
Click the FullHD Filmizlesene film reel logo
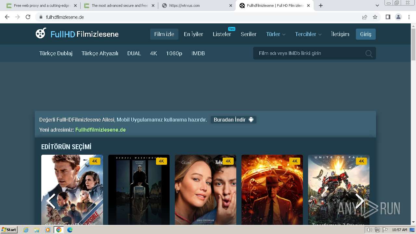coord(41,33)
